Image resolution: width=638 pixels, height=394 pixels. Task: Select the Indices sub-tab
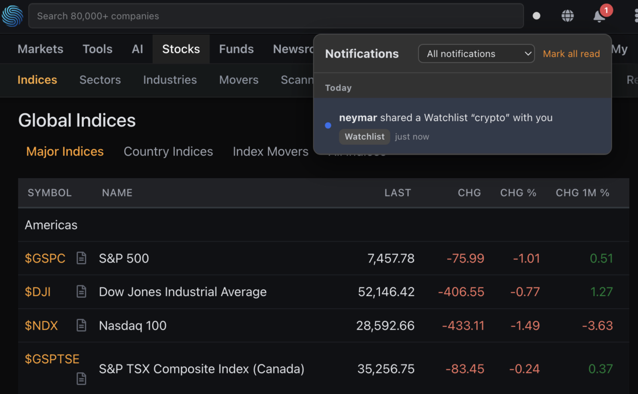(x=37, y=80)
